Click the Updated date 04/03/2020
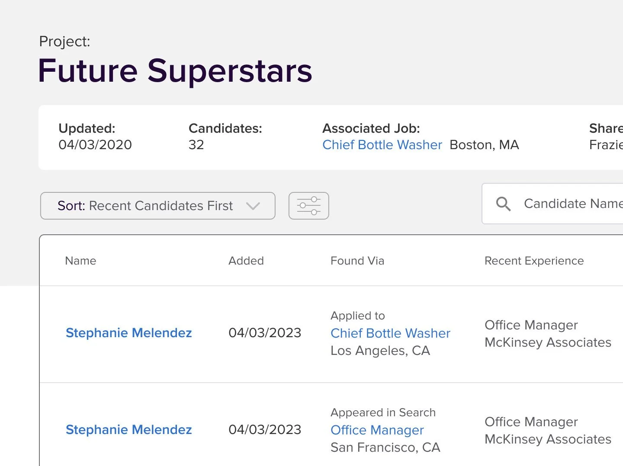623x466 pixels. point(95,145)
